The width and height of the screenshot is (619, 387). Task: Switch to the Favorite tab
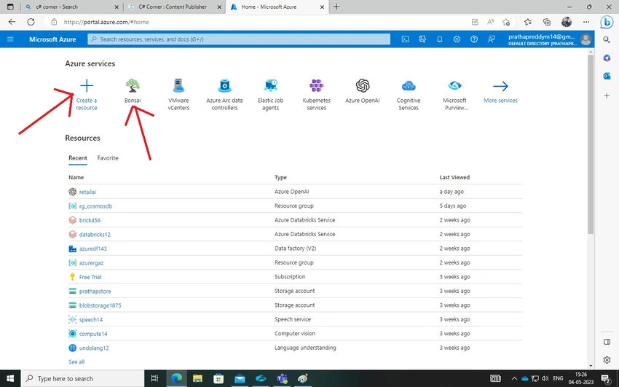point(108,158)
